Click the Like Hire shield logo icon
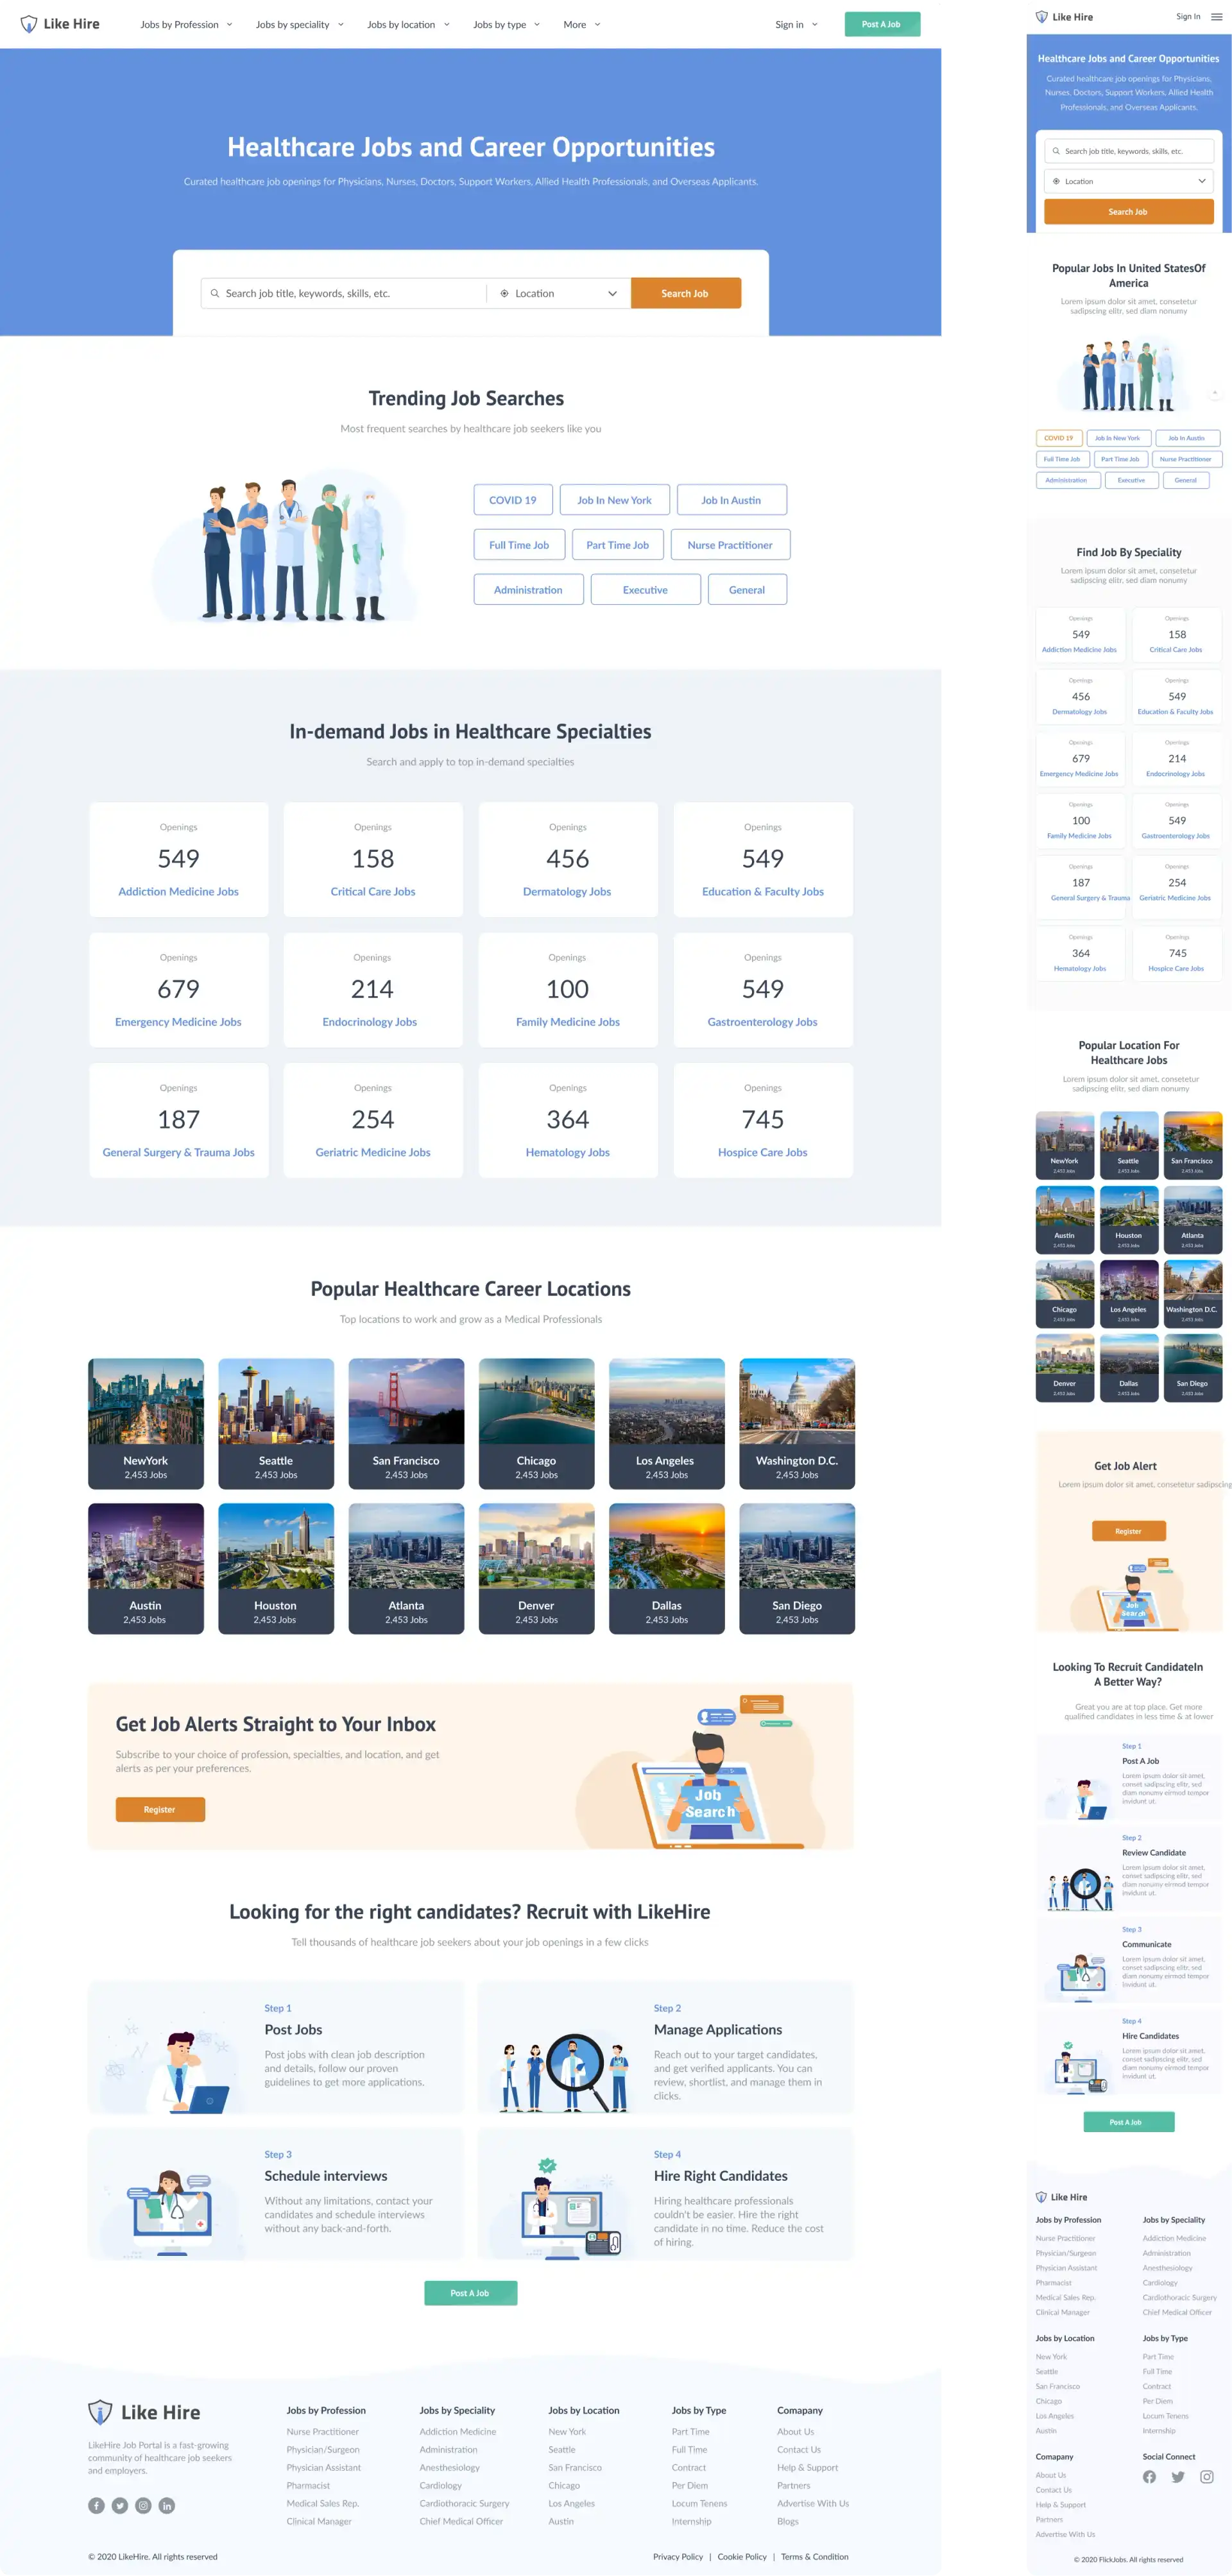 [x=24, y=23]
